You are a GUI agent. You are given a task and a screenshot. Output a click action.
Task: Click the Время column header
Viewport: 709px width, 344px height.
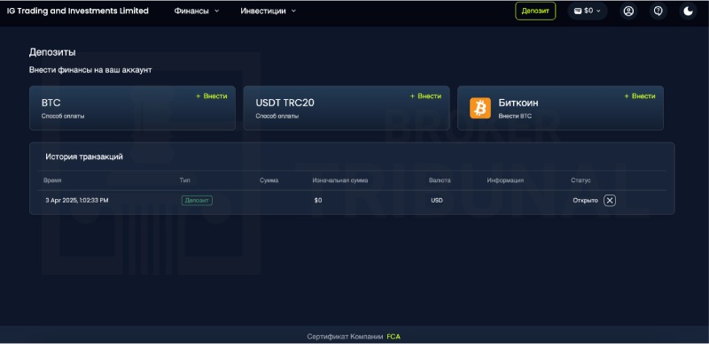52,180
